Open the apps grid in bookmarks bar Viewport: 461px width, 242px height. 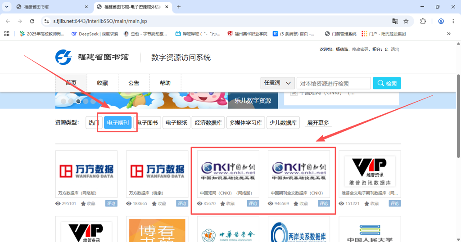7,34
